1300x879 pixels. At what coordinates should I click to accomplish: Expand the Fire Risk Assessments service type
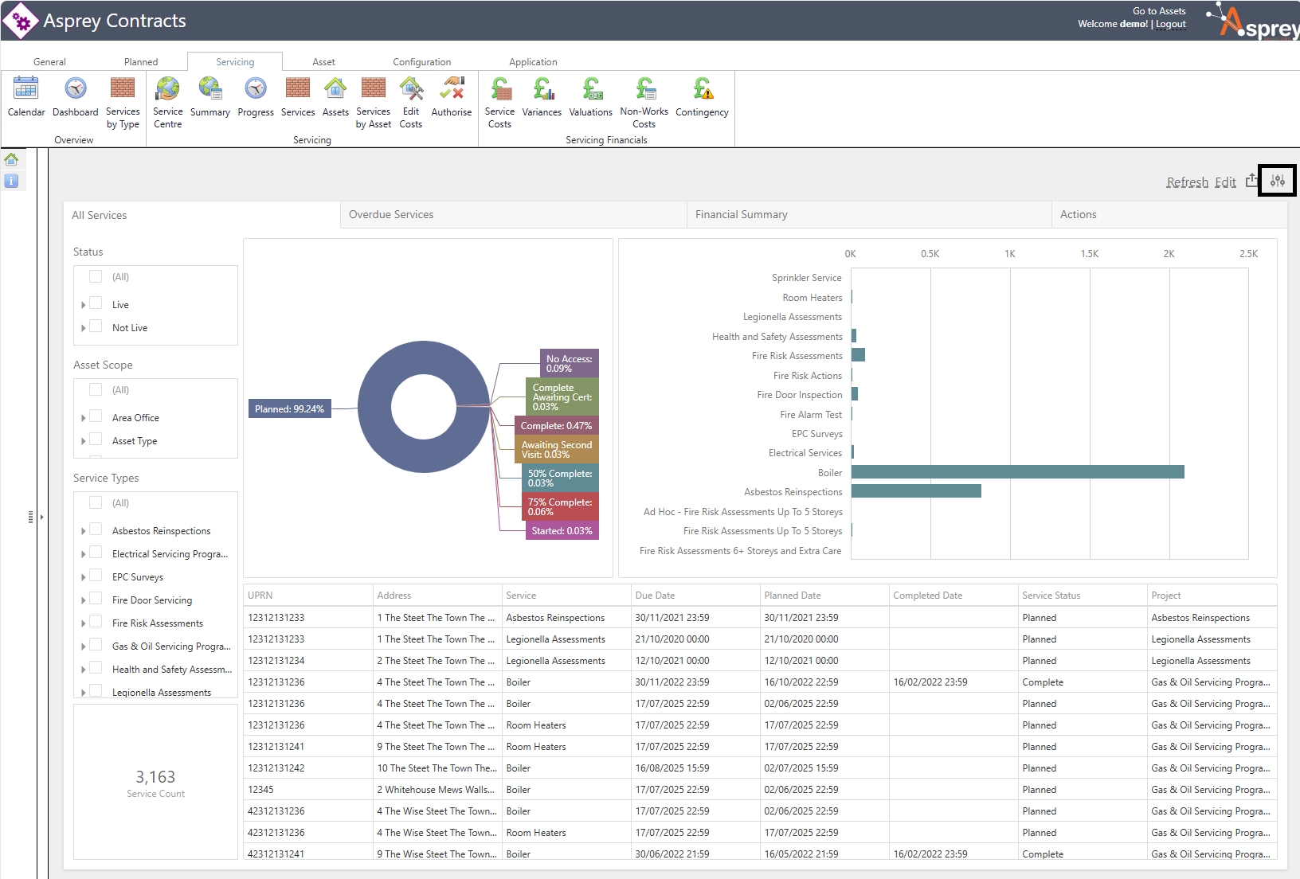pyautogui.click(x=84, y=623)
